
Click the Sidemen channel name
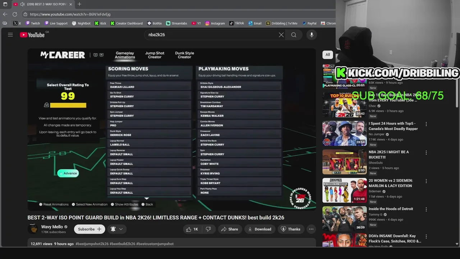[375, 191]
